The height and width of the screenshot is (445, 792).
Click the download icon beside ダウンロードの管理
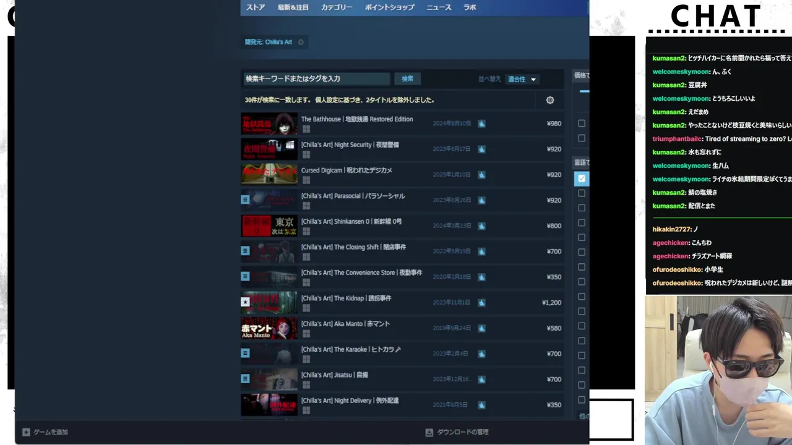click(429, 432)
